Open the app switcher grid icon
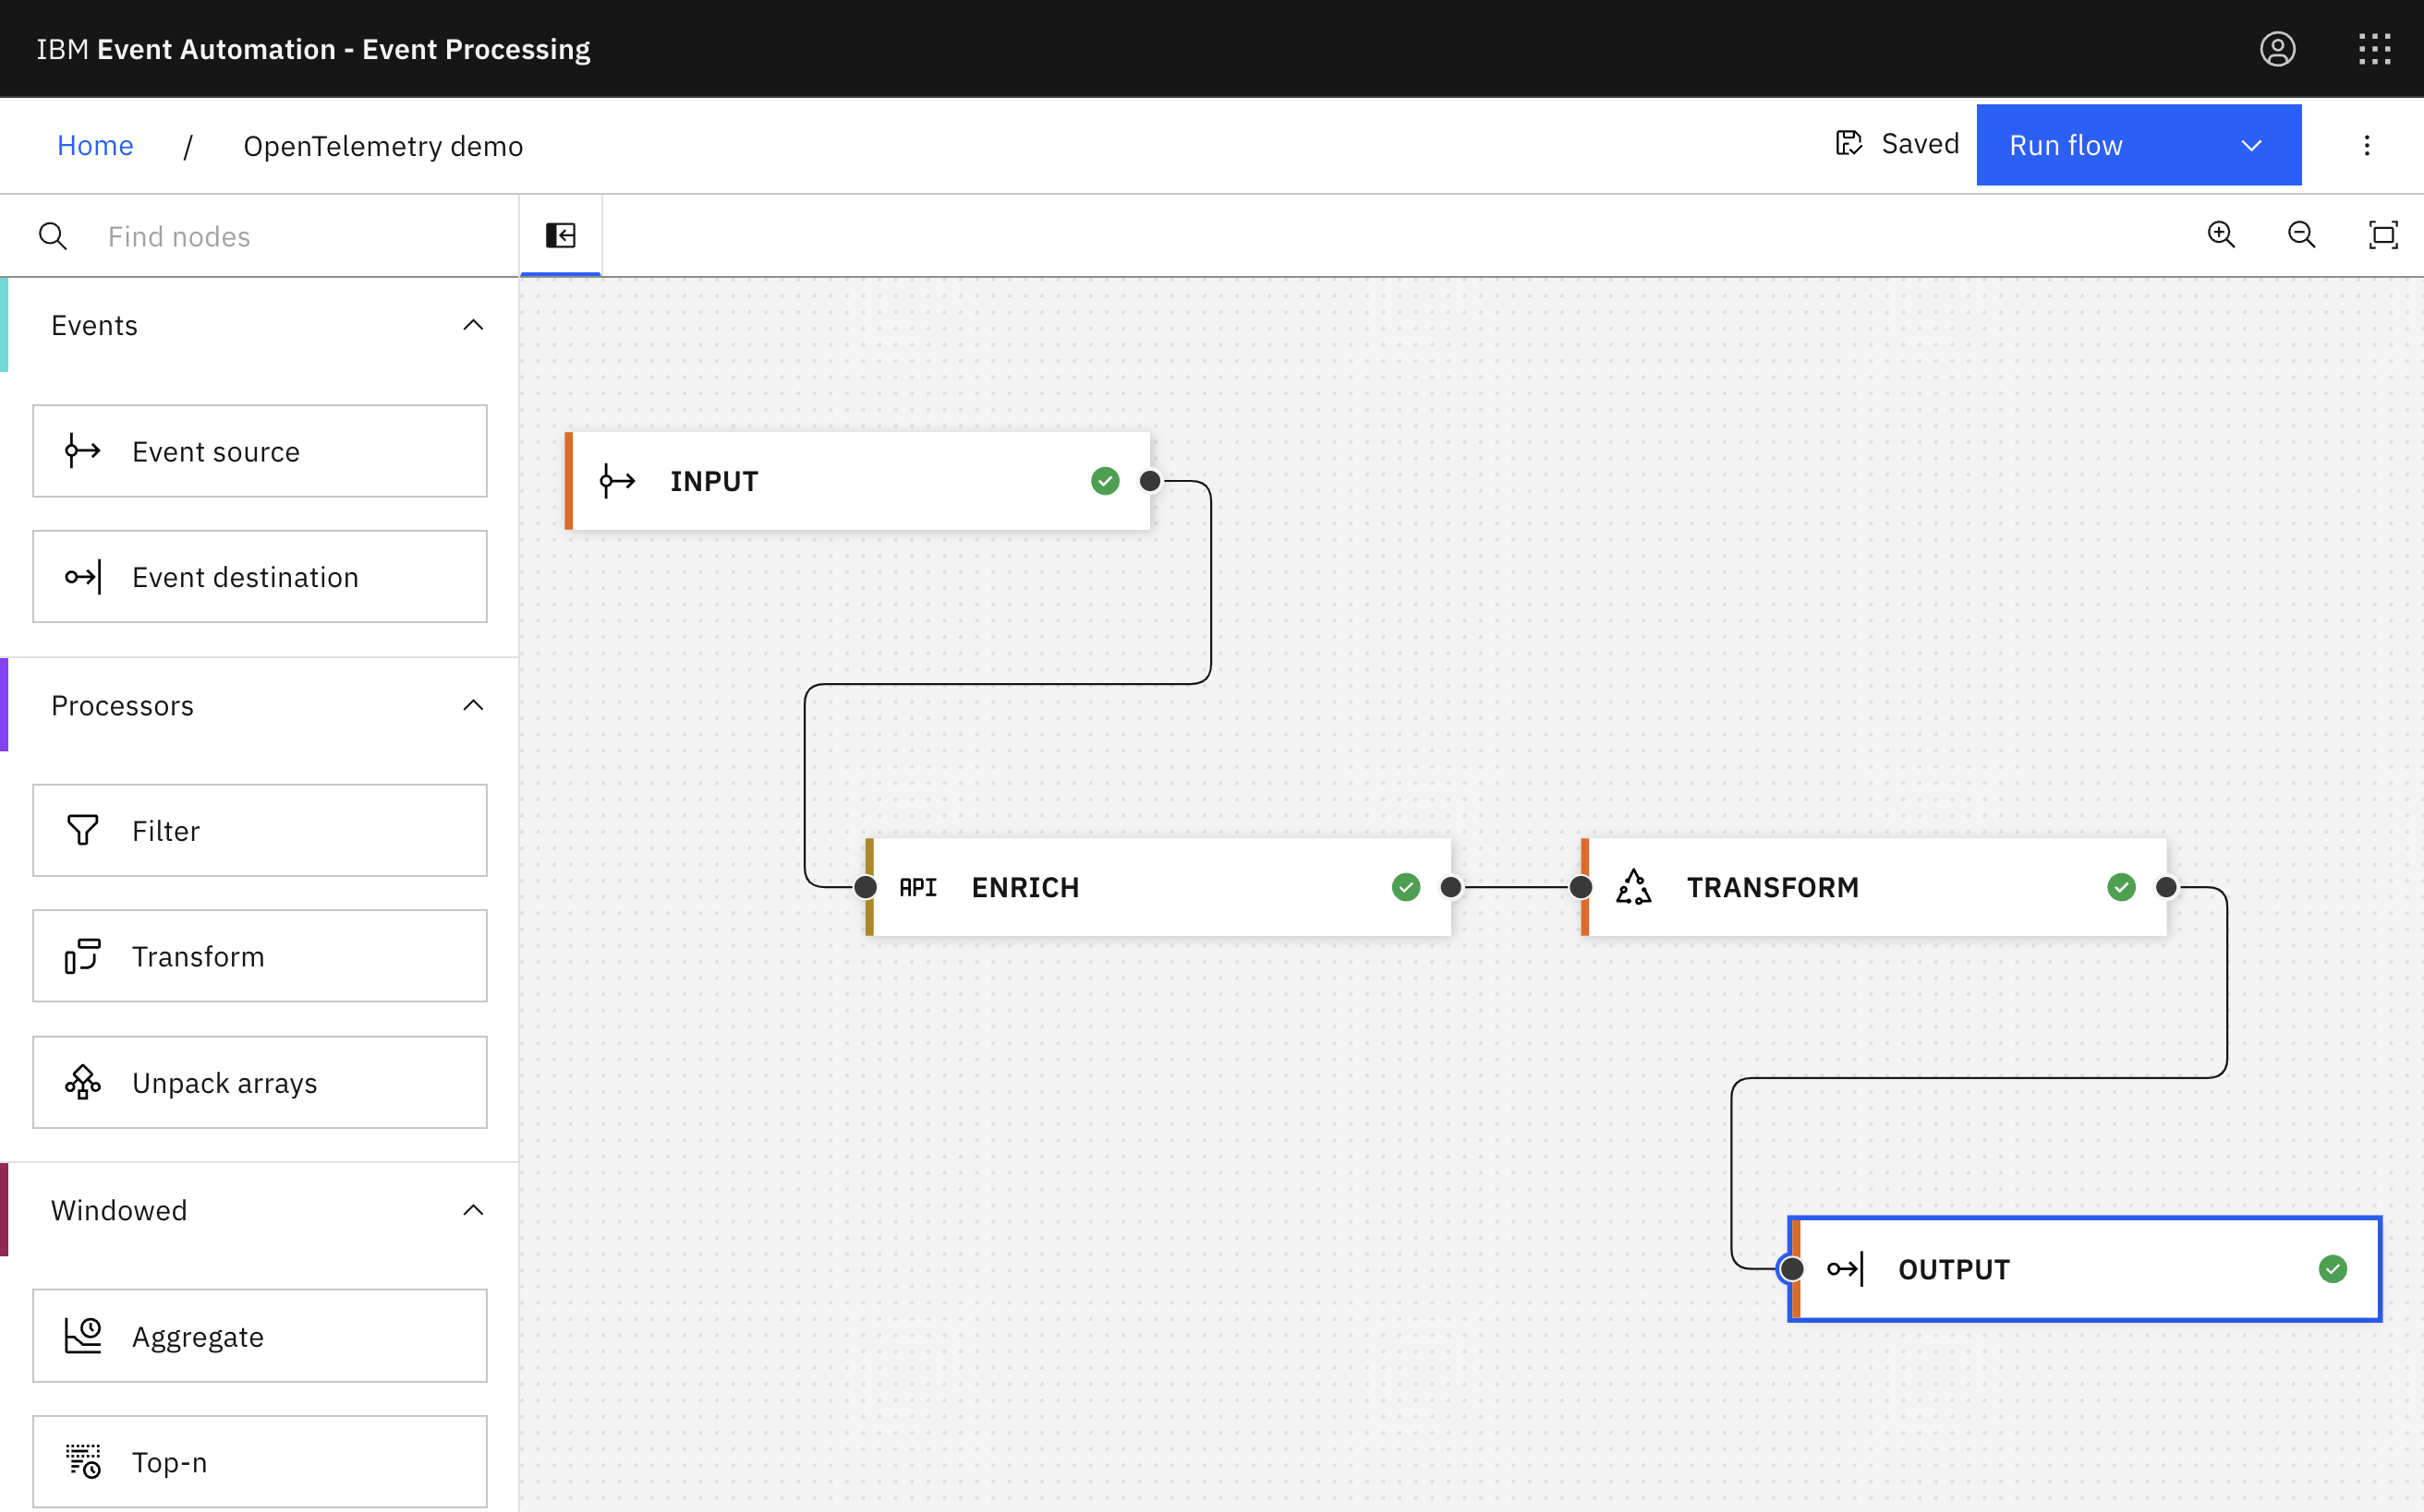This screenshot has width=2424, height=1512. [x=2374, y=49]
